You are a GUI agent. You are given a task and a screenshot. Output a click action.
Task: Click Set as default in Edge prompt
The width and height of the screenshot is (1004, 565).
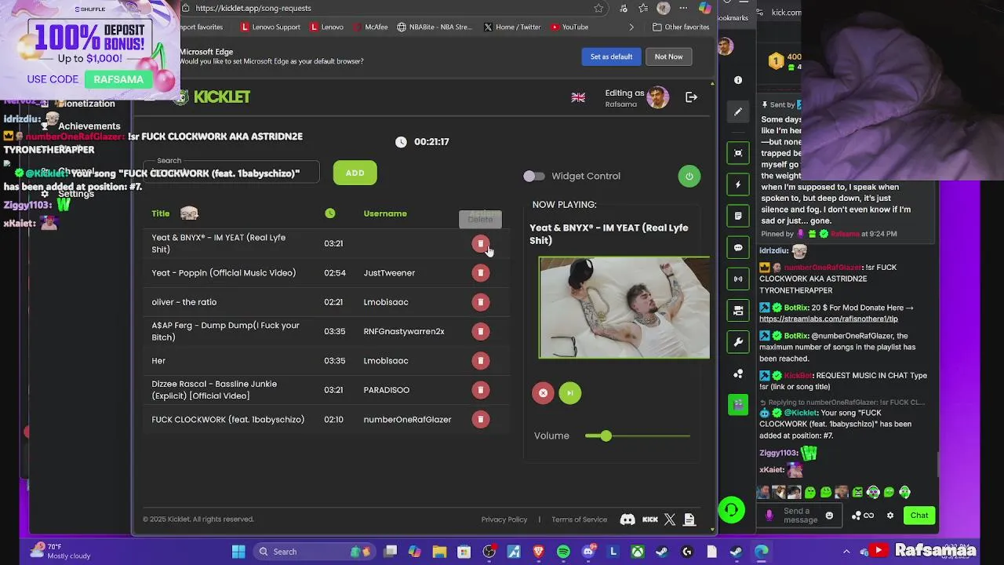[611, 56]
